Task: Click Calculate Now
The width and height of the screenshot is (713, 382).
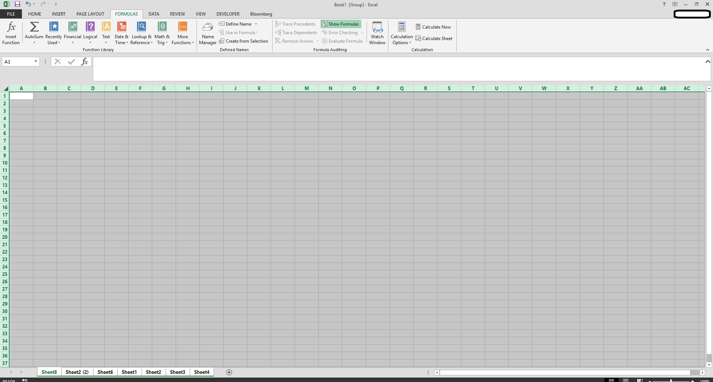Action: coord(433,27)
